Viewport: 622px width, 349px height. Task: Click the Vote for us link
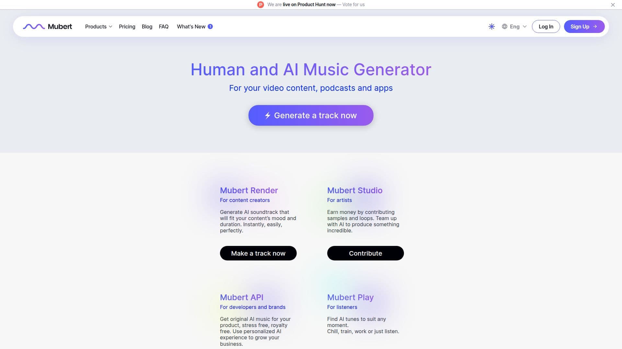pos(353,5)
